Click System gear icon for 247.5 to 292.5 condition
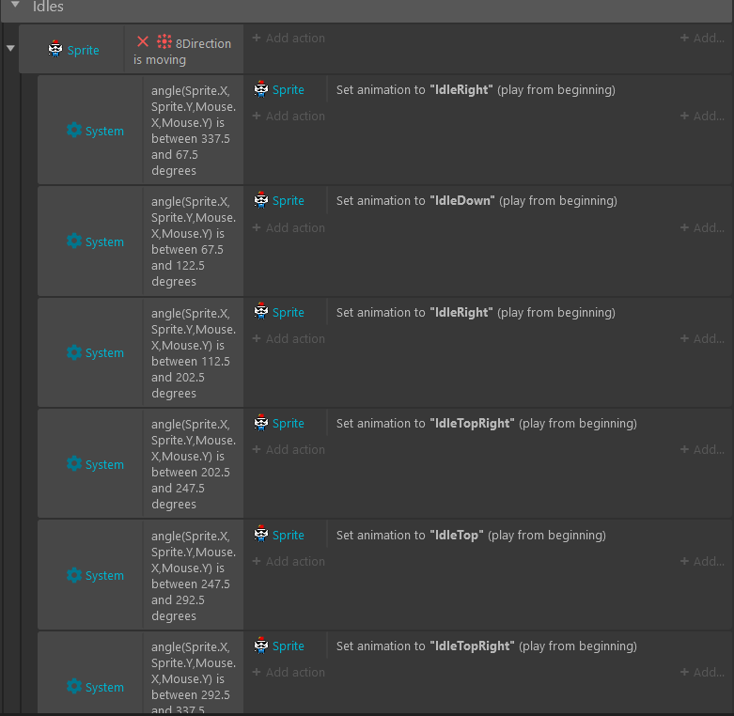This screenshot has width=734, height=716. pyautogui.click(x=74, y=575)
